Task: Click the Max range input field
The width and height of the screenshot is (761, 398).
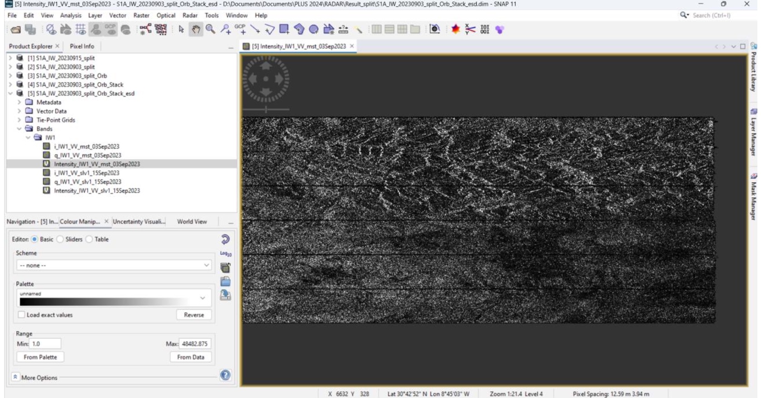Action: click(195, 344)
